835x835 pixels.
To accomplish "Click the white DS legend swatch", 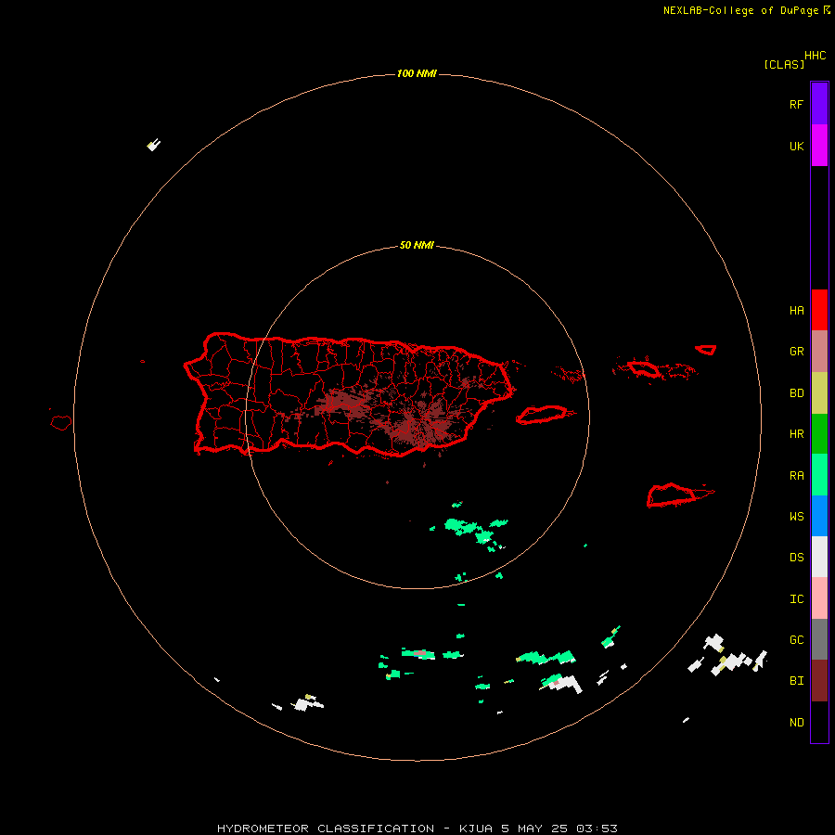I will [819, 557].
